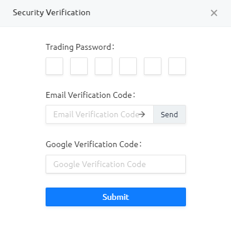Select the fifth Trading Password digit box

click(153, 66)
